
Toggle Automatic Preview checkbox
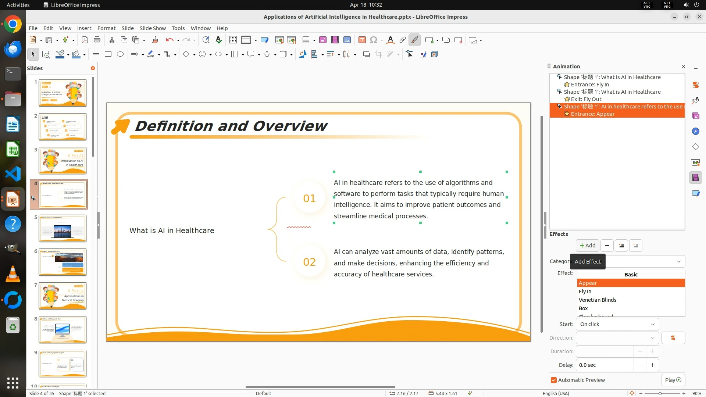554,380
